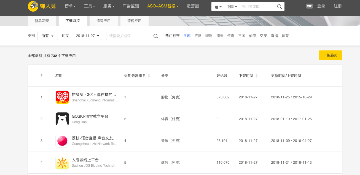This screenshot has height=175, width=360.
Task: Click the VIP badge
Action: pos(310,6)
